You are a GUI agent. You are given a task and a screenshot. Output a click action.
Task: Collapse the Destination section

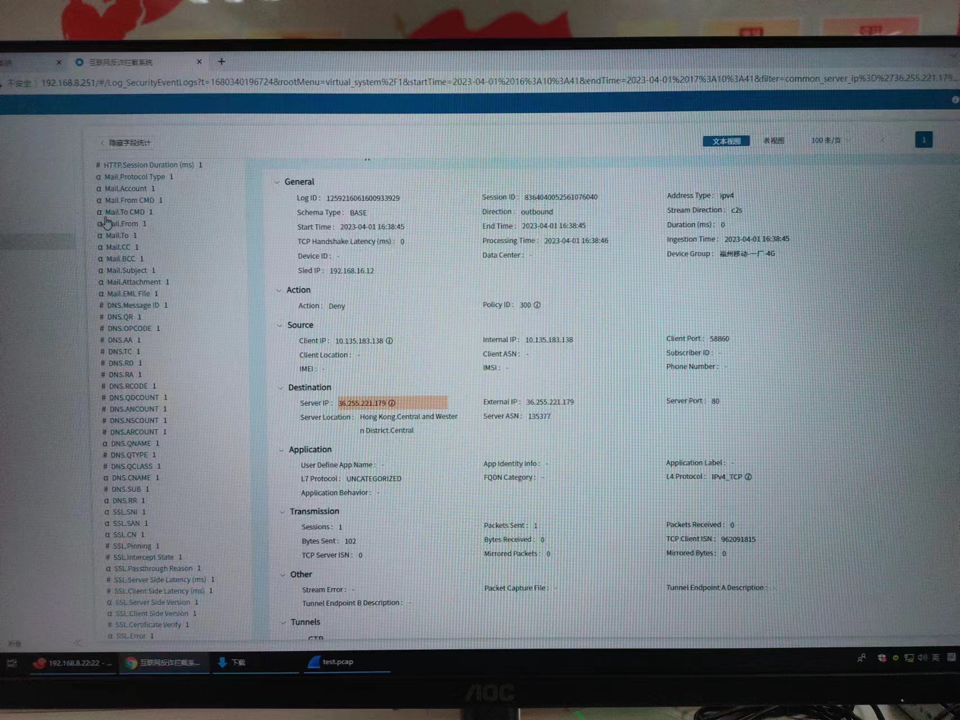(x=280, y=388)
